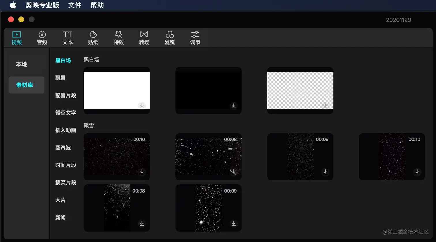Image resolution: width=436 pixels, height=242 pixels.
Task: Download the transparent checkerboard clip
Action: [325, 106]
